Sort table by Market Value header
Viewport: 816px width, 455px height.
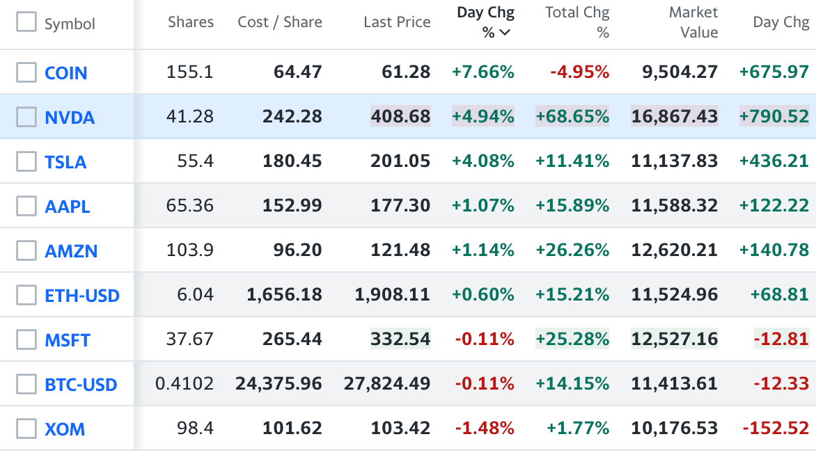(693, 22)
